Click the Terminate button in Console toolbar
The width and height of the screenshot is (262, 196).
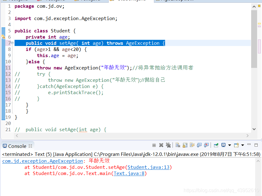point(154,145)
